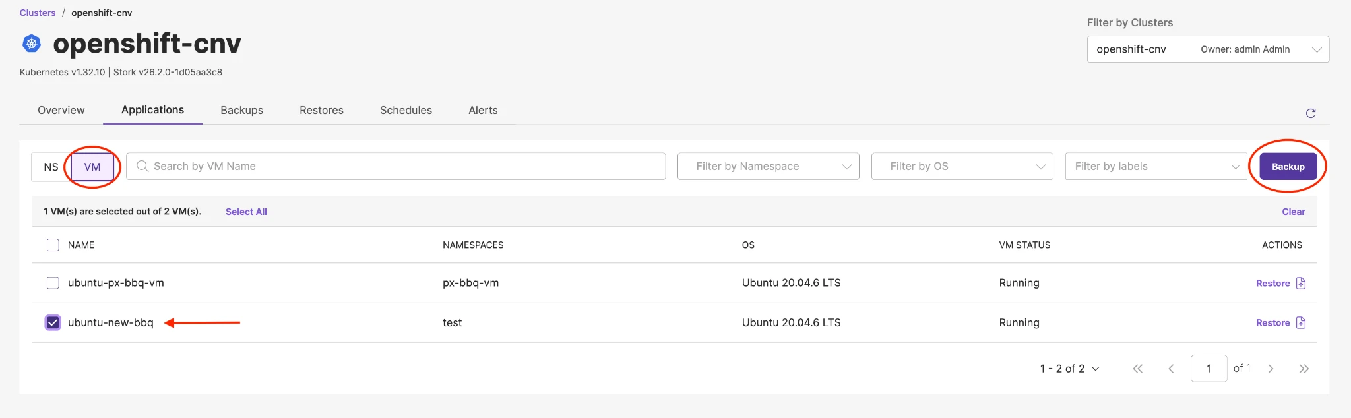The height and width of the screenshot is (418, 1351).
Task: Click the ubuntu-new-bbq VM name
Action: click(x=111, y=322)
